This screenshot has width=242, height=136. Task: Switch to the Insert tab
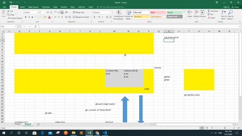point(22,7)
